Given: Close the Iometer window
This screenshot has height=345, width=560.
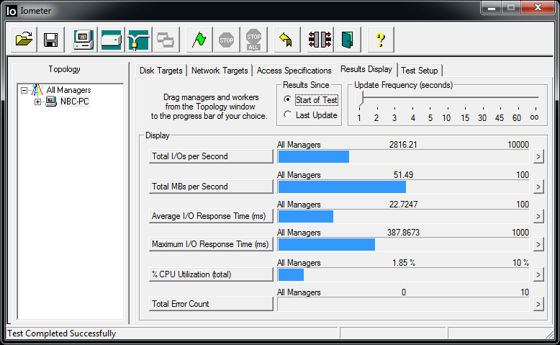Looking at the screenshot, I should pyautogui.click(x=538, y=8).
